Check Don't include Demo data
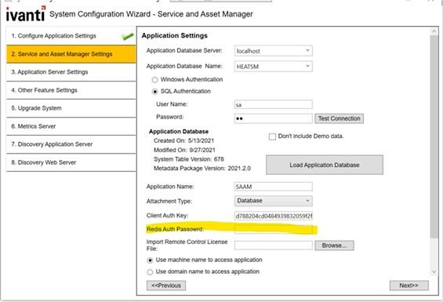Screen dimensions: 443x302 tap(272, 136)
